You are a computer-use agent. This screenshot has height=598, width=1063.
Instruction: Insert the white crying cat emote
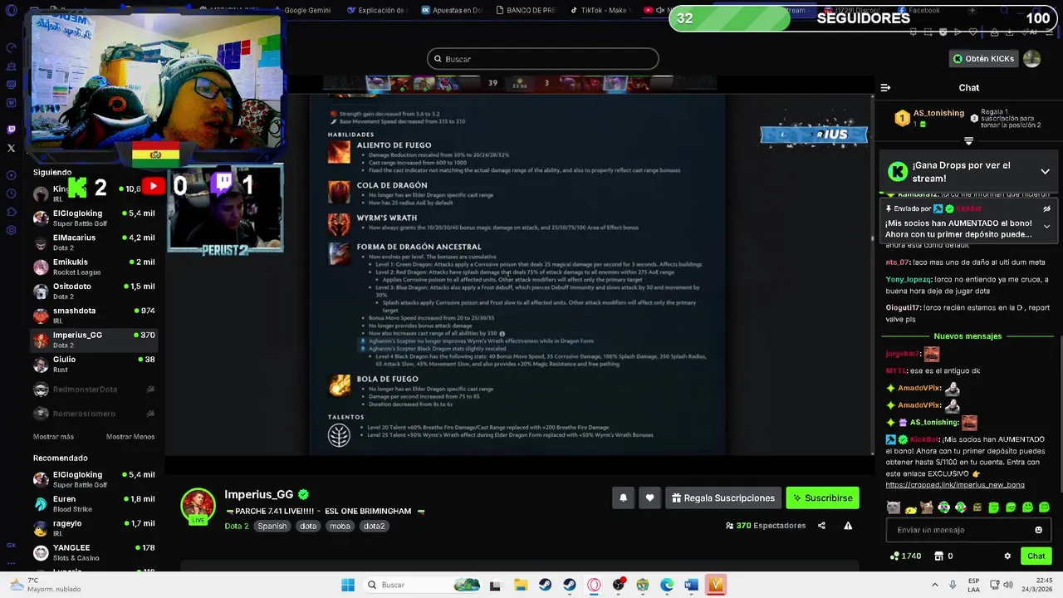pos(894,507)
